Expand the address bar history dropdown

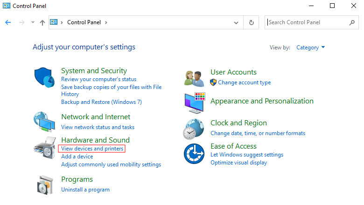[236, 22]
